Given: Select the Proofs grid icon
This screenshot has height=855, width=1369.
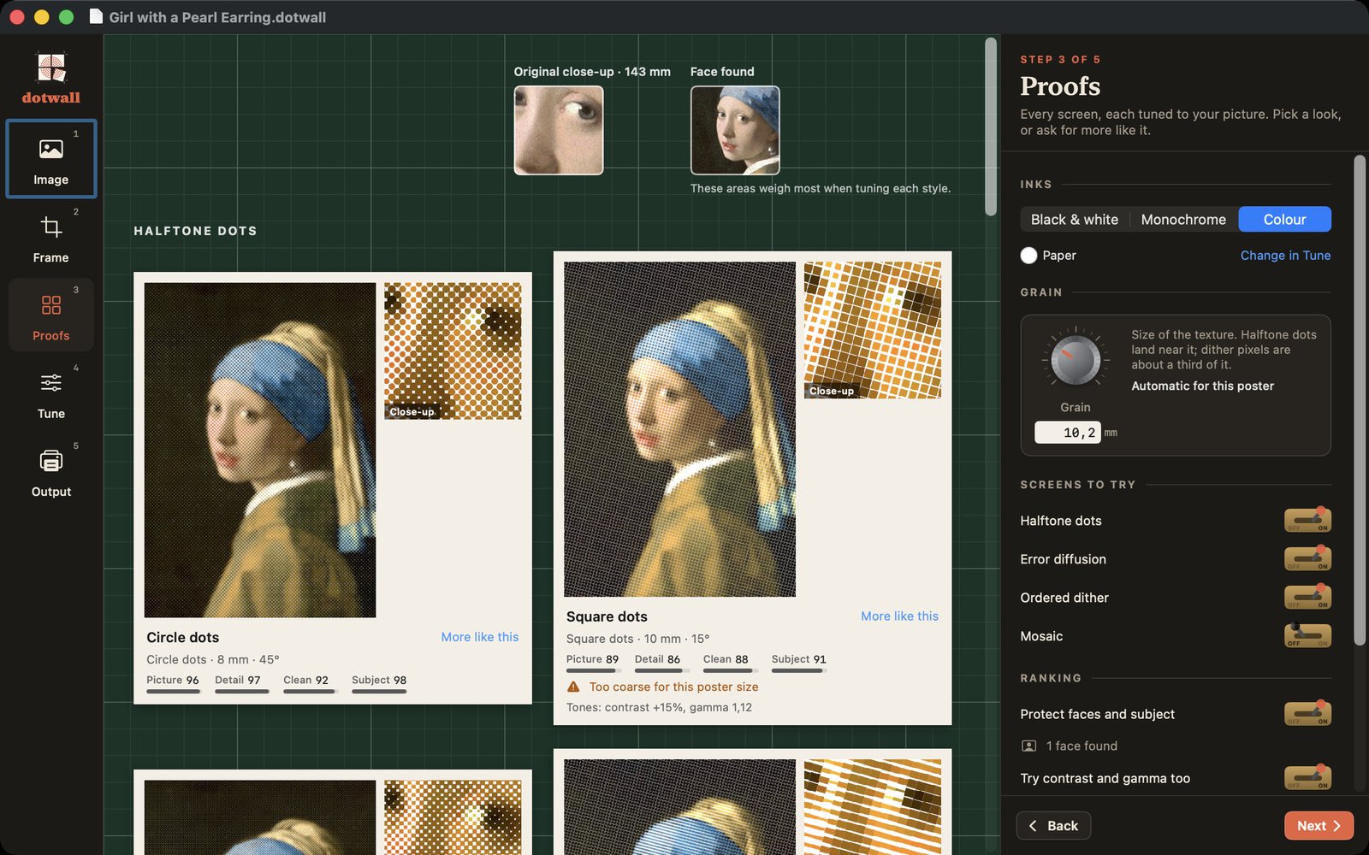Looking at the screenshot, I should pos(51,305).
